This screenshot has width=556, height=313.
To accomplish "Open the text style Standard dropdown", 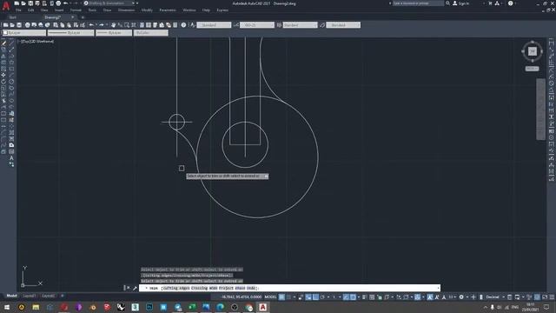I will [x=214, y=25].
